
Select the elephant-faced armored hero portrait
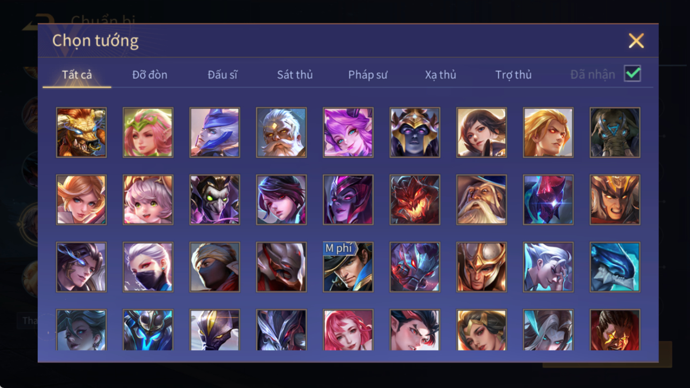click(x=615, y=133)
